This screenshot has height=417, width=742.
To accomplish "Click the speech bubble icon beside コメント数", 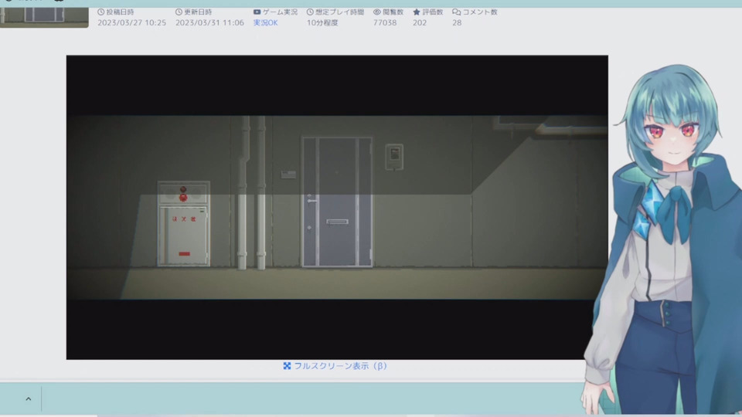I will tap(456, 12).
